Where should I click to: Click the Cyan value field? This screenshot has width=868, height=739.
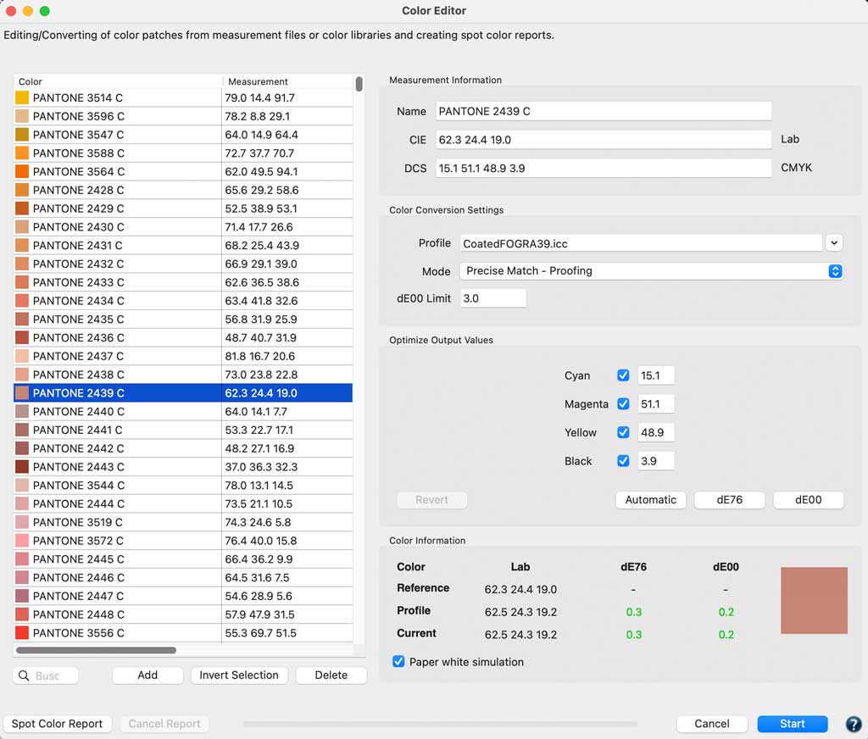[656, 375]
